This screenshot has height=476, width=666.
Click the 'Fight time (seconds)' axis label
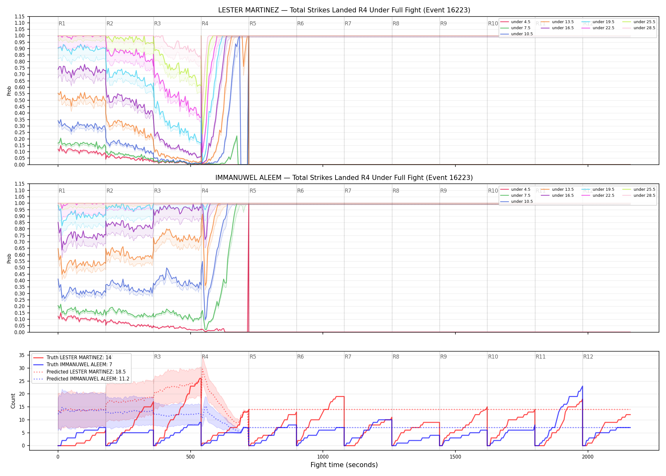(344, 465)
